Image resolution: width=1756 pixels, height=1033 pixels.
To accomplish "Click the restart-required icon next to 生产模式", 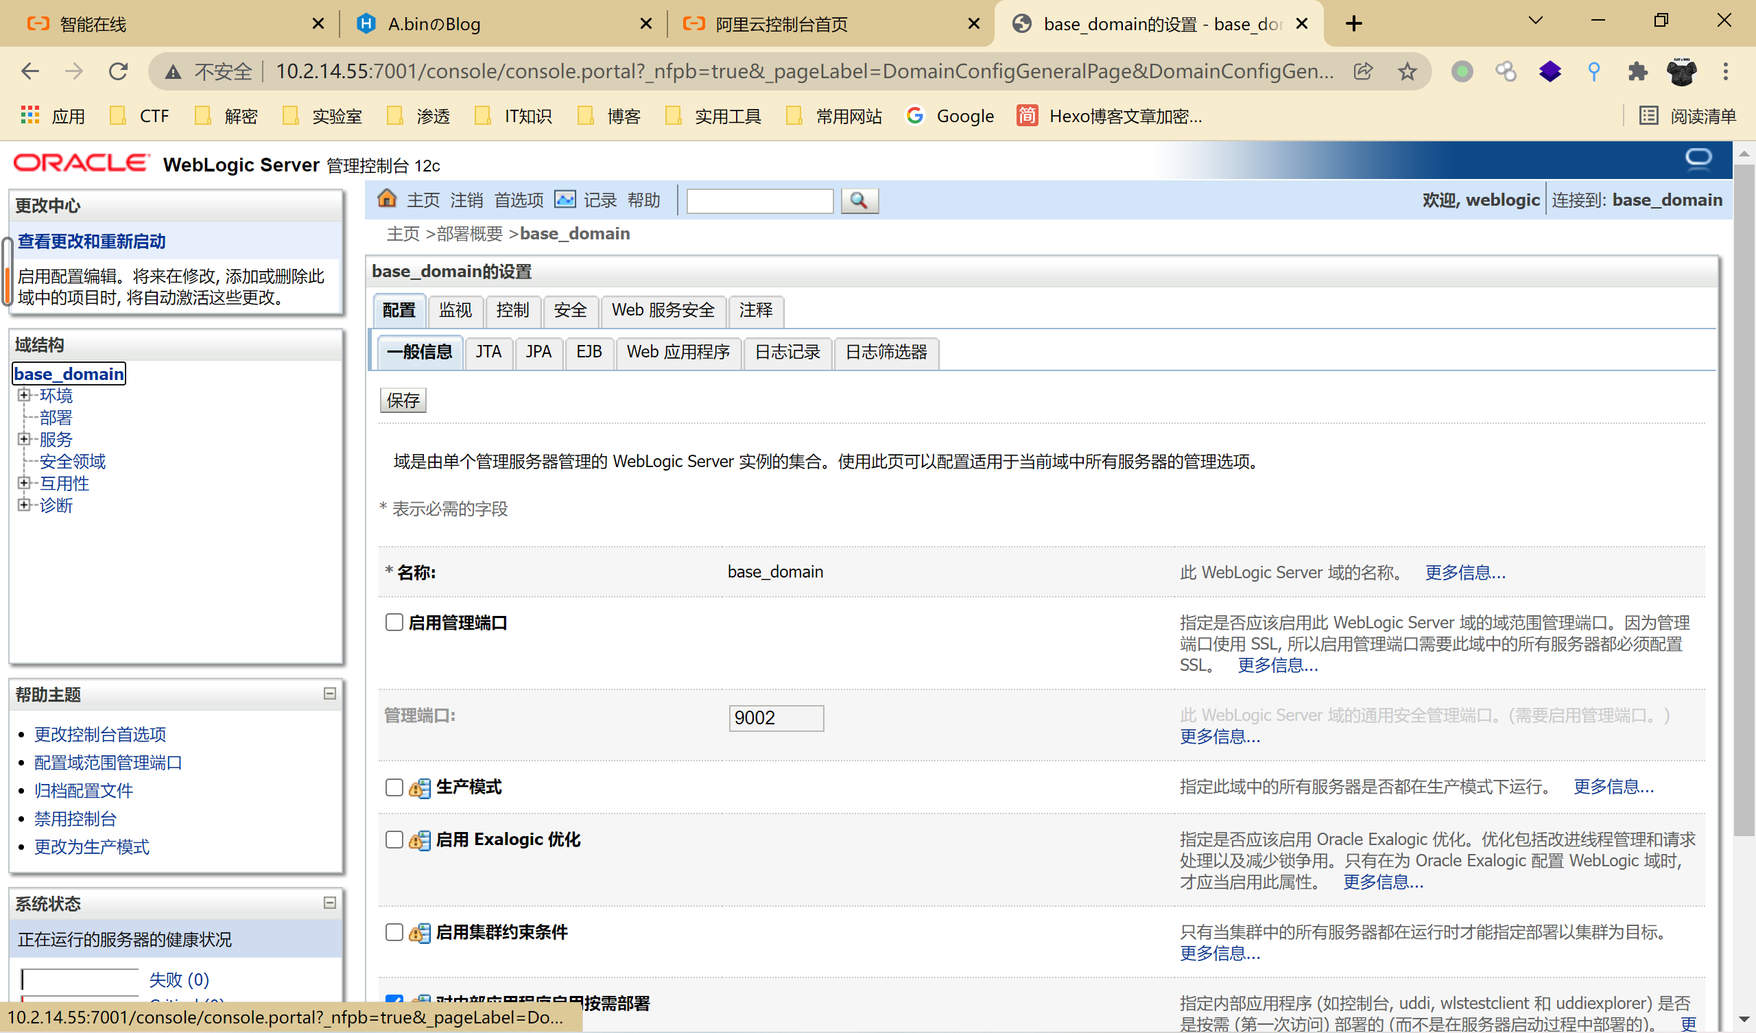I will [x=420, y=787].
